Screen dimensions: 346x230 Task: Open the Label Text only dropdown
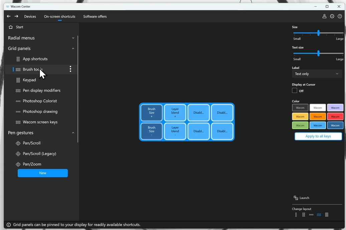point(317,74)
